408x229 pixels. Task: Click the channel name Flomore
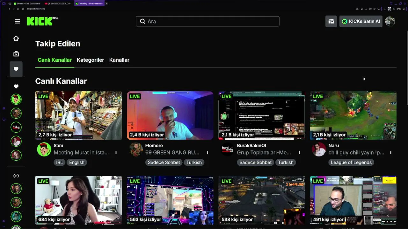[x=154, y=146]
